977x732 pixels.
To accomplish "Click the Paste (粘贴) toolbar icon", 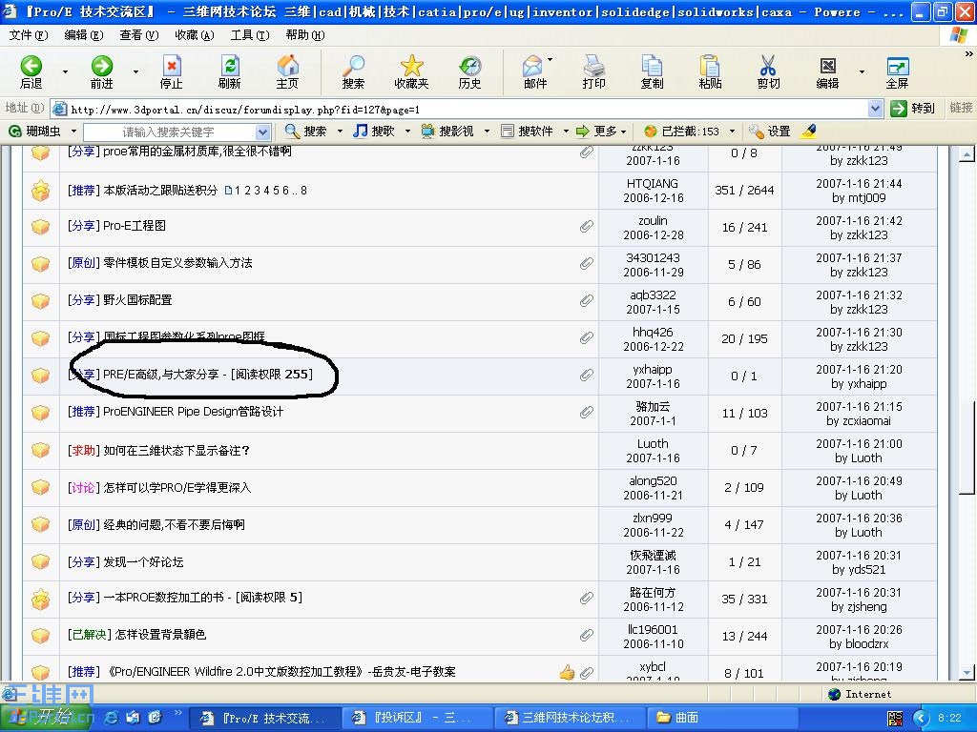I will click(710, 72).
